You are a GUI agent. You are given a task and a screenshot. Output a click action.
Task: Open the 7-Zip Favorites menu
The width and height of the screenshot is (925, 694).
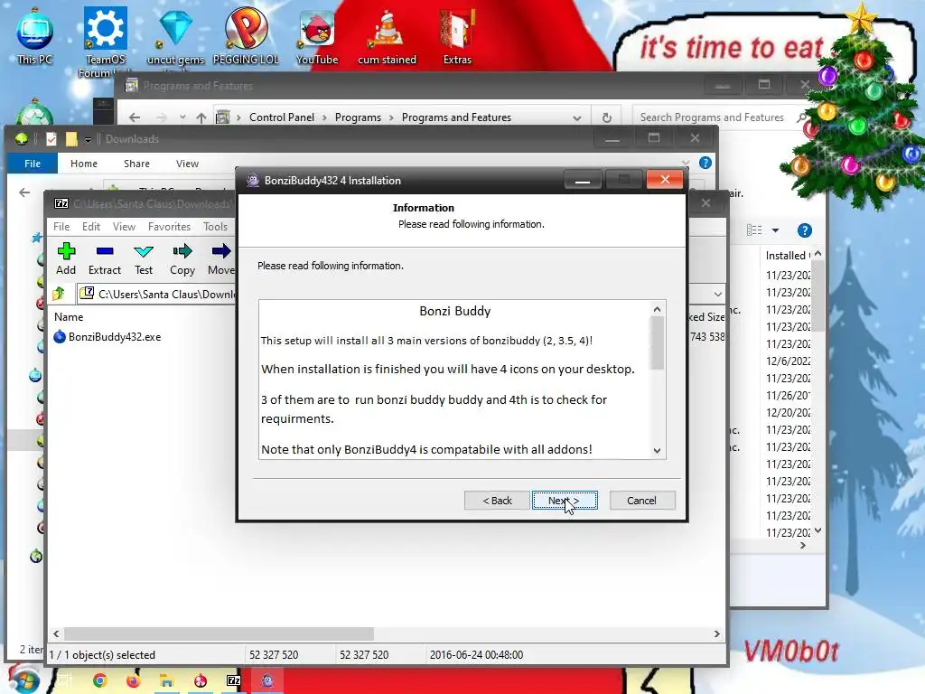(169, 227)
